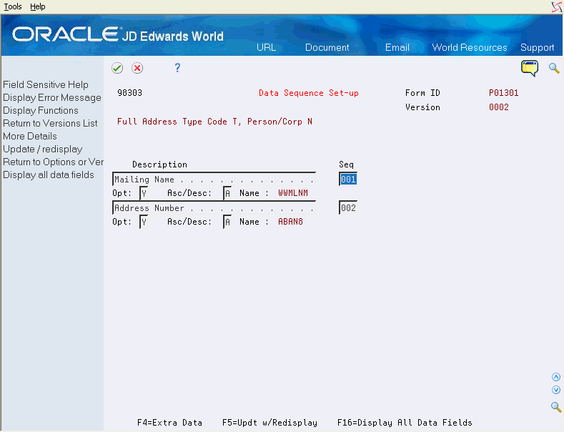Click the F4=Extra Data function key
This screenshot has width=564, height=432.
click(x=170, y=423)
